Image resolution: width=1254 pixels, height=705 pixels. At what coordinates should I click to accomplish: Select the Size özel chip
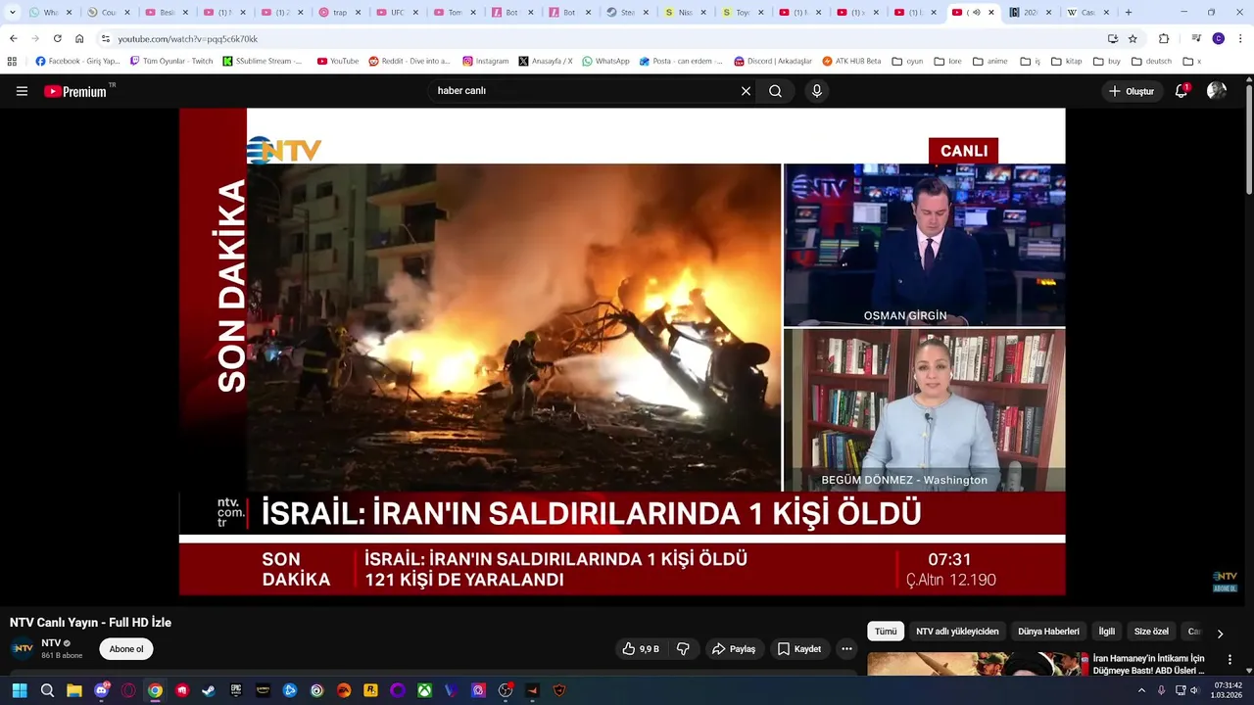[1151, 632]
